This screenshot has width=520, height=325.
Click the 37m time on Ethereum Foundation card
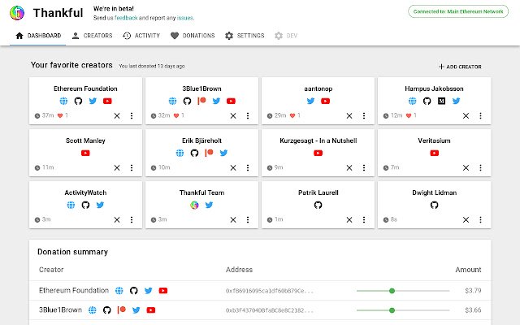point(45,115)
